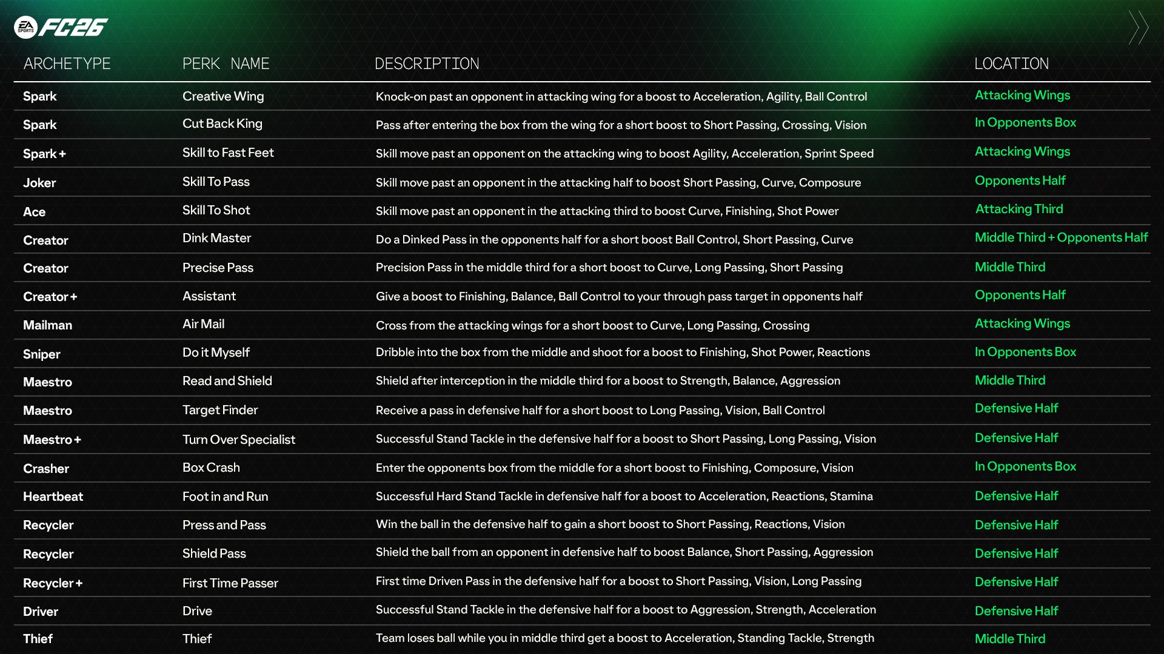1164x654 pixels.
Task: Click the Assistant perk name
Action: 209,296
